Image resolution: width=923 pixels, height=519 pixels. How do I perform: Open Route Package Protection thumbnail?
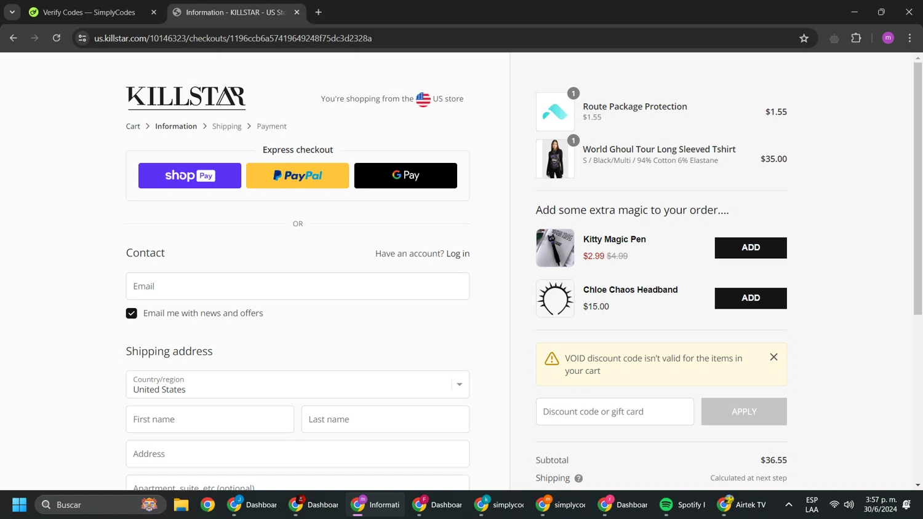555,112
